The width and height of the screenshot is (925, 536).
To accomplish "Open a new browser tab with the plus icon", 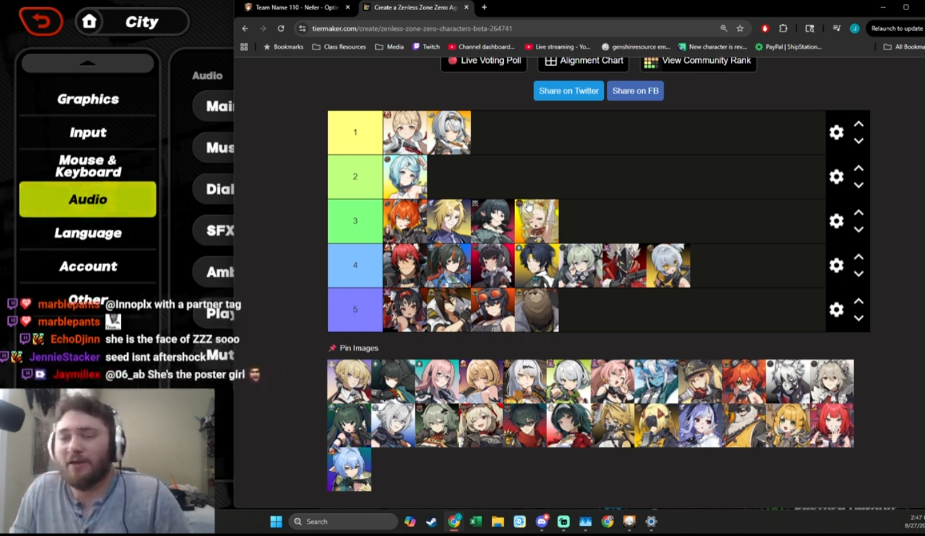I will point(484,8).
